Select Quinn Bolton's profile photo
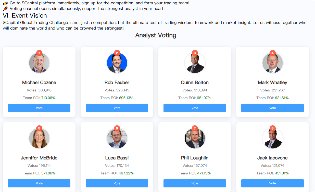 (x=195, y=63)
